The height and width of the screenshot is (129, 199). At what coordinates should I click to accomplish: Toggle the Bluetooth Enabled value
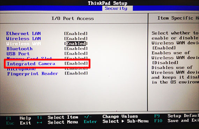pos(76,49)
